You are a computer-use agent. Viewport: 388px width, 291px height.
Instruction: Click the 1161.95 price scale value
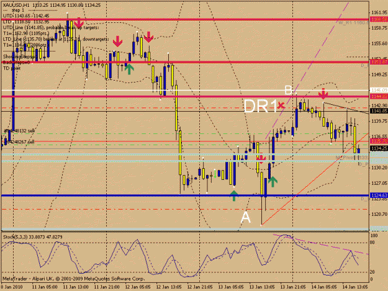click(x=379, y=12)
